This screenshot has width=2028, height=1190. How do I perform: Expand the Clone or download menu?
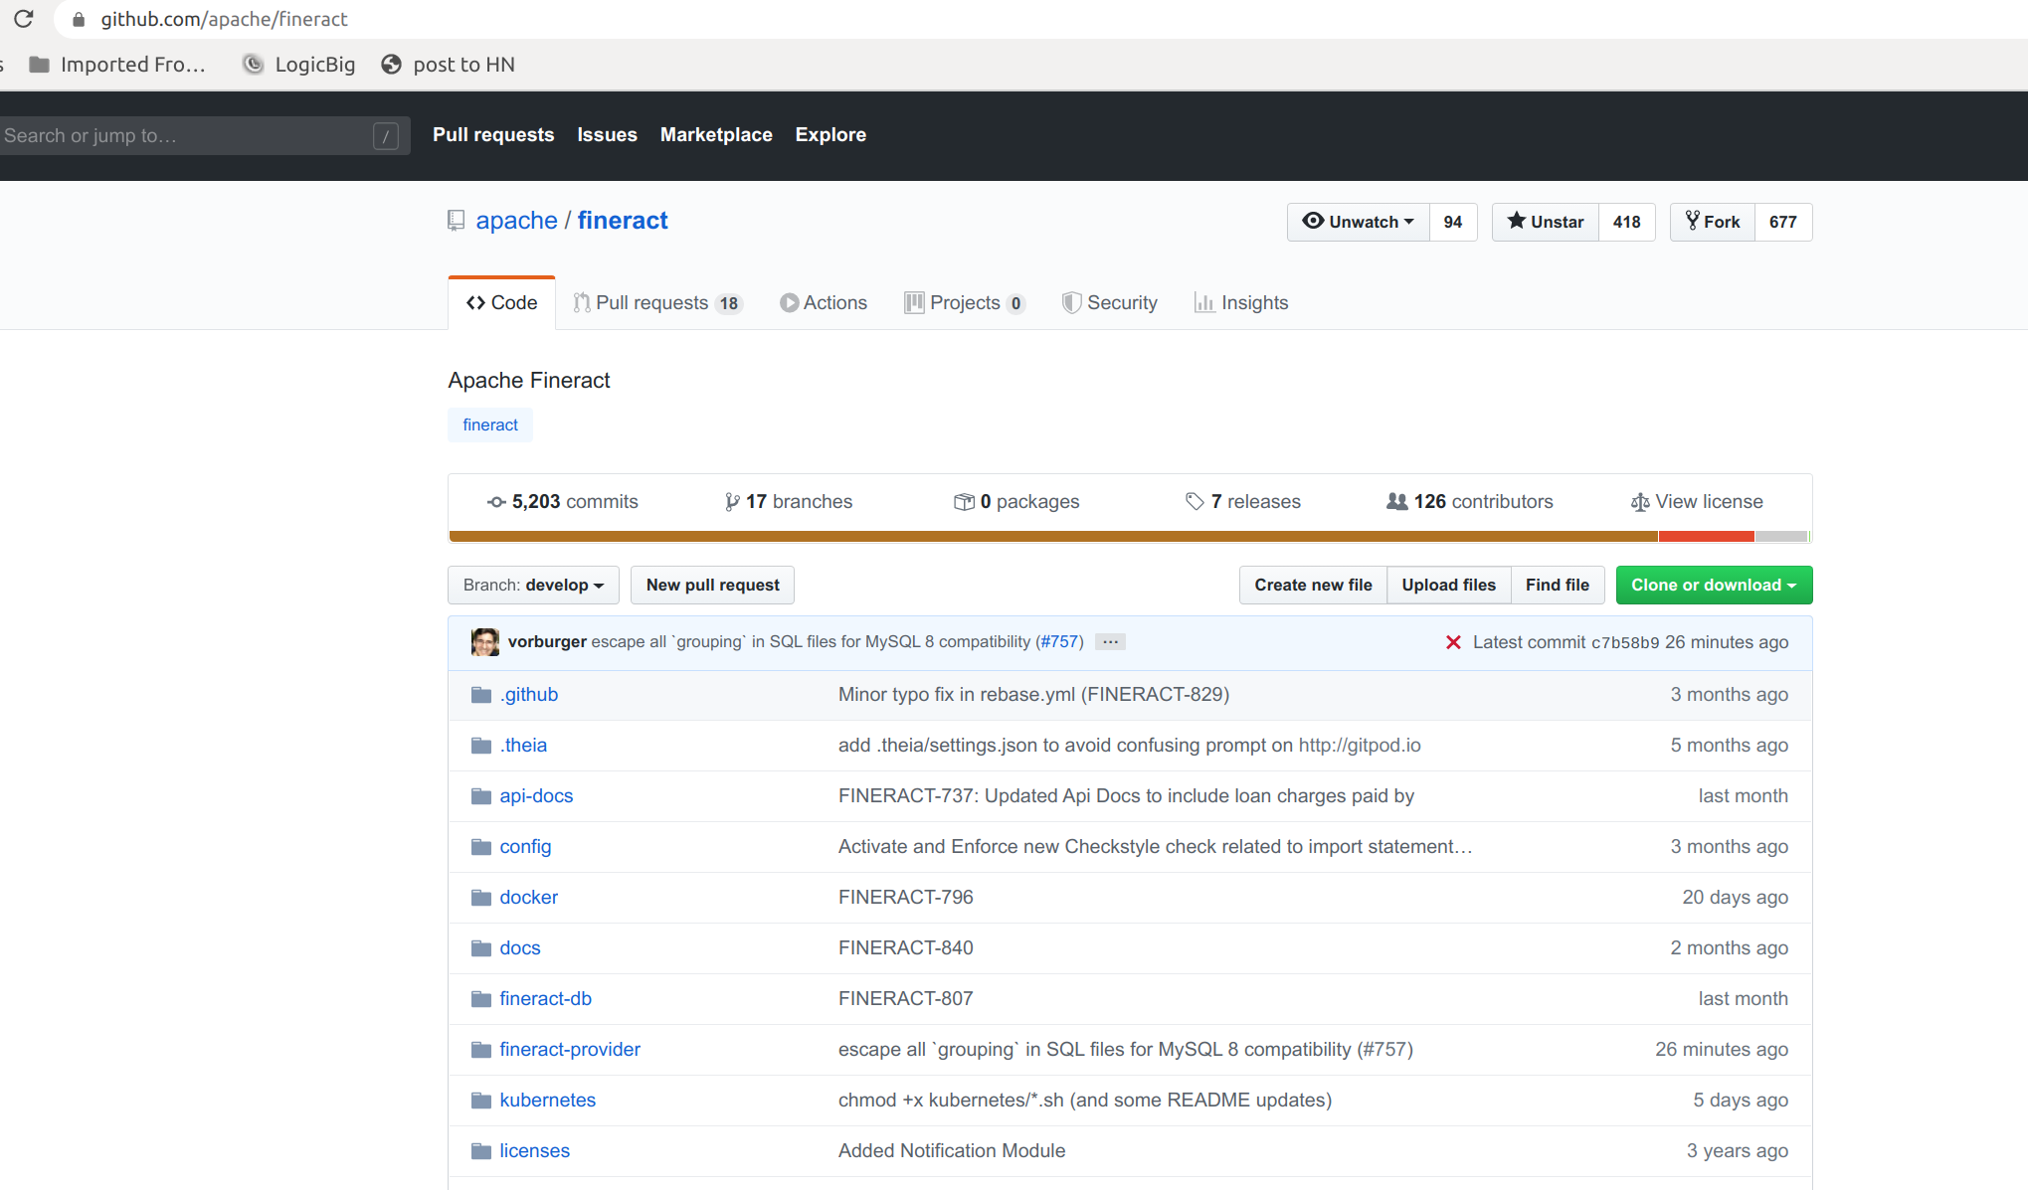[x=1714, y=585]
